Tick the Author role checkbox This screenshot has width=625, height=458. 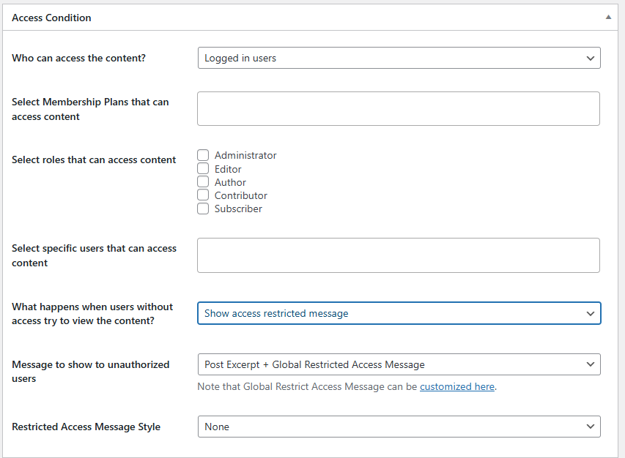204,182
